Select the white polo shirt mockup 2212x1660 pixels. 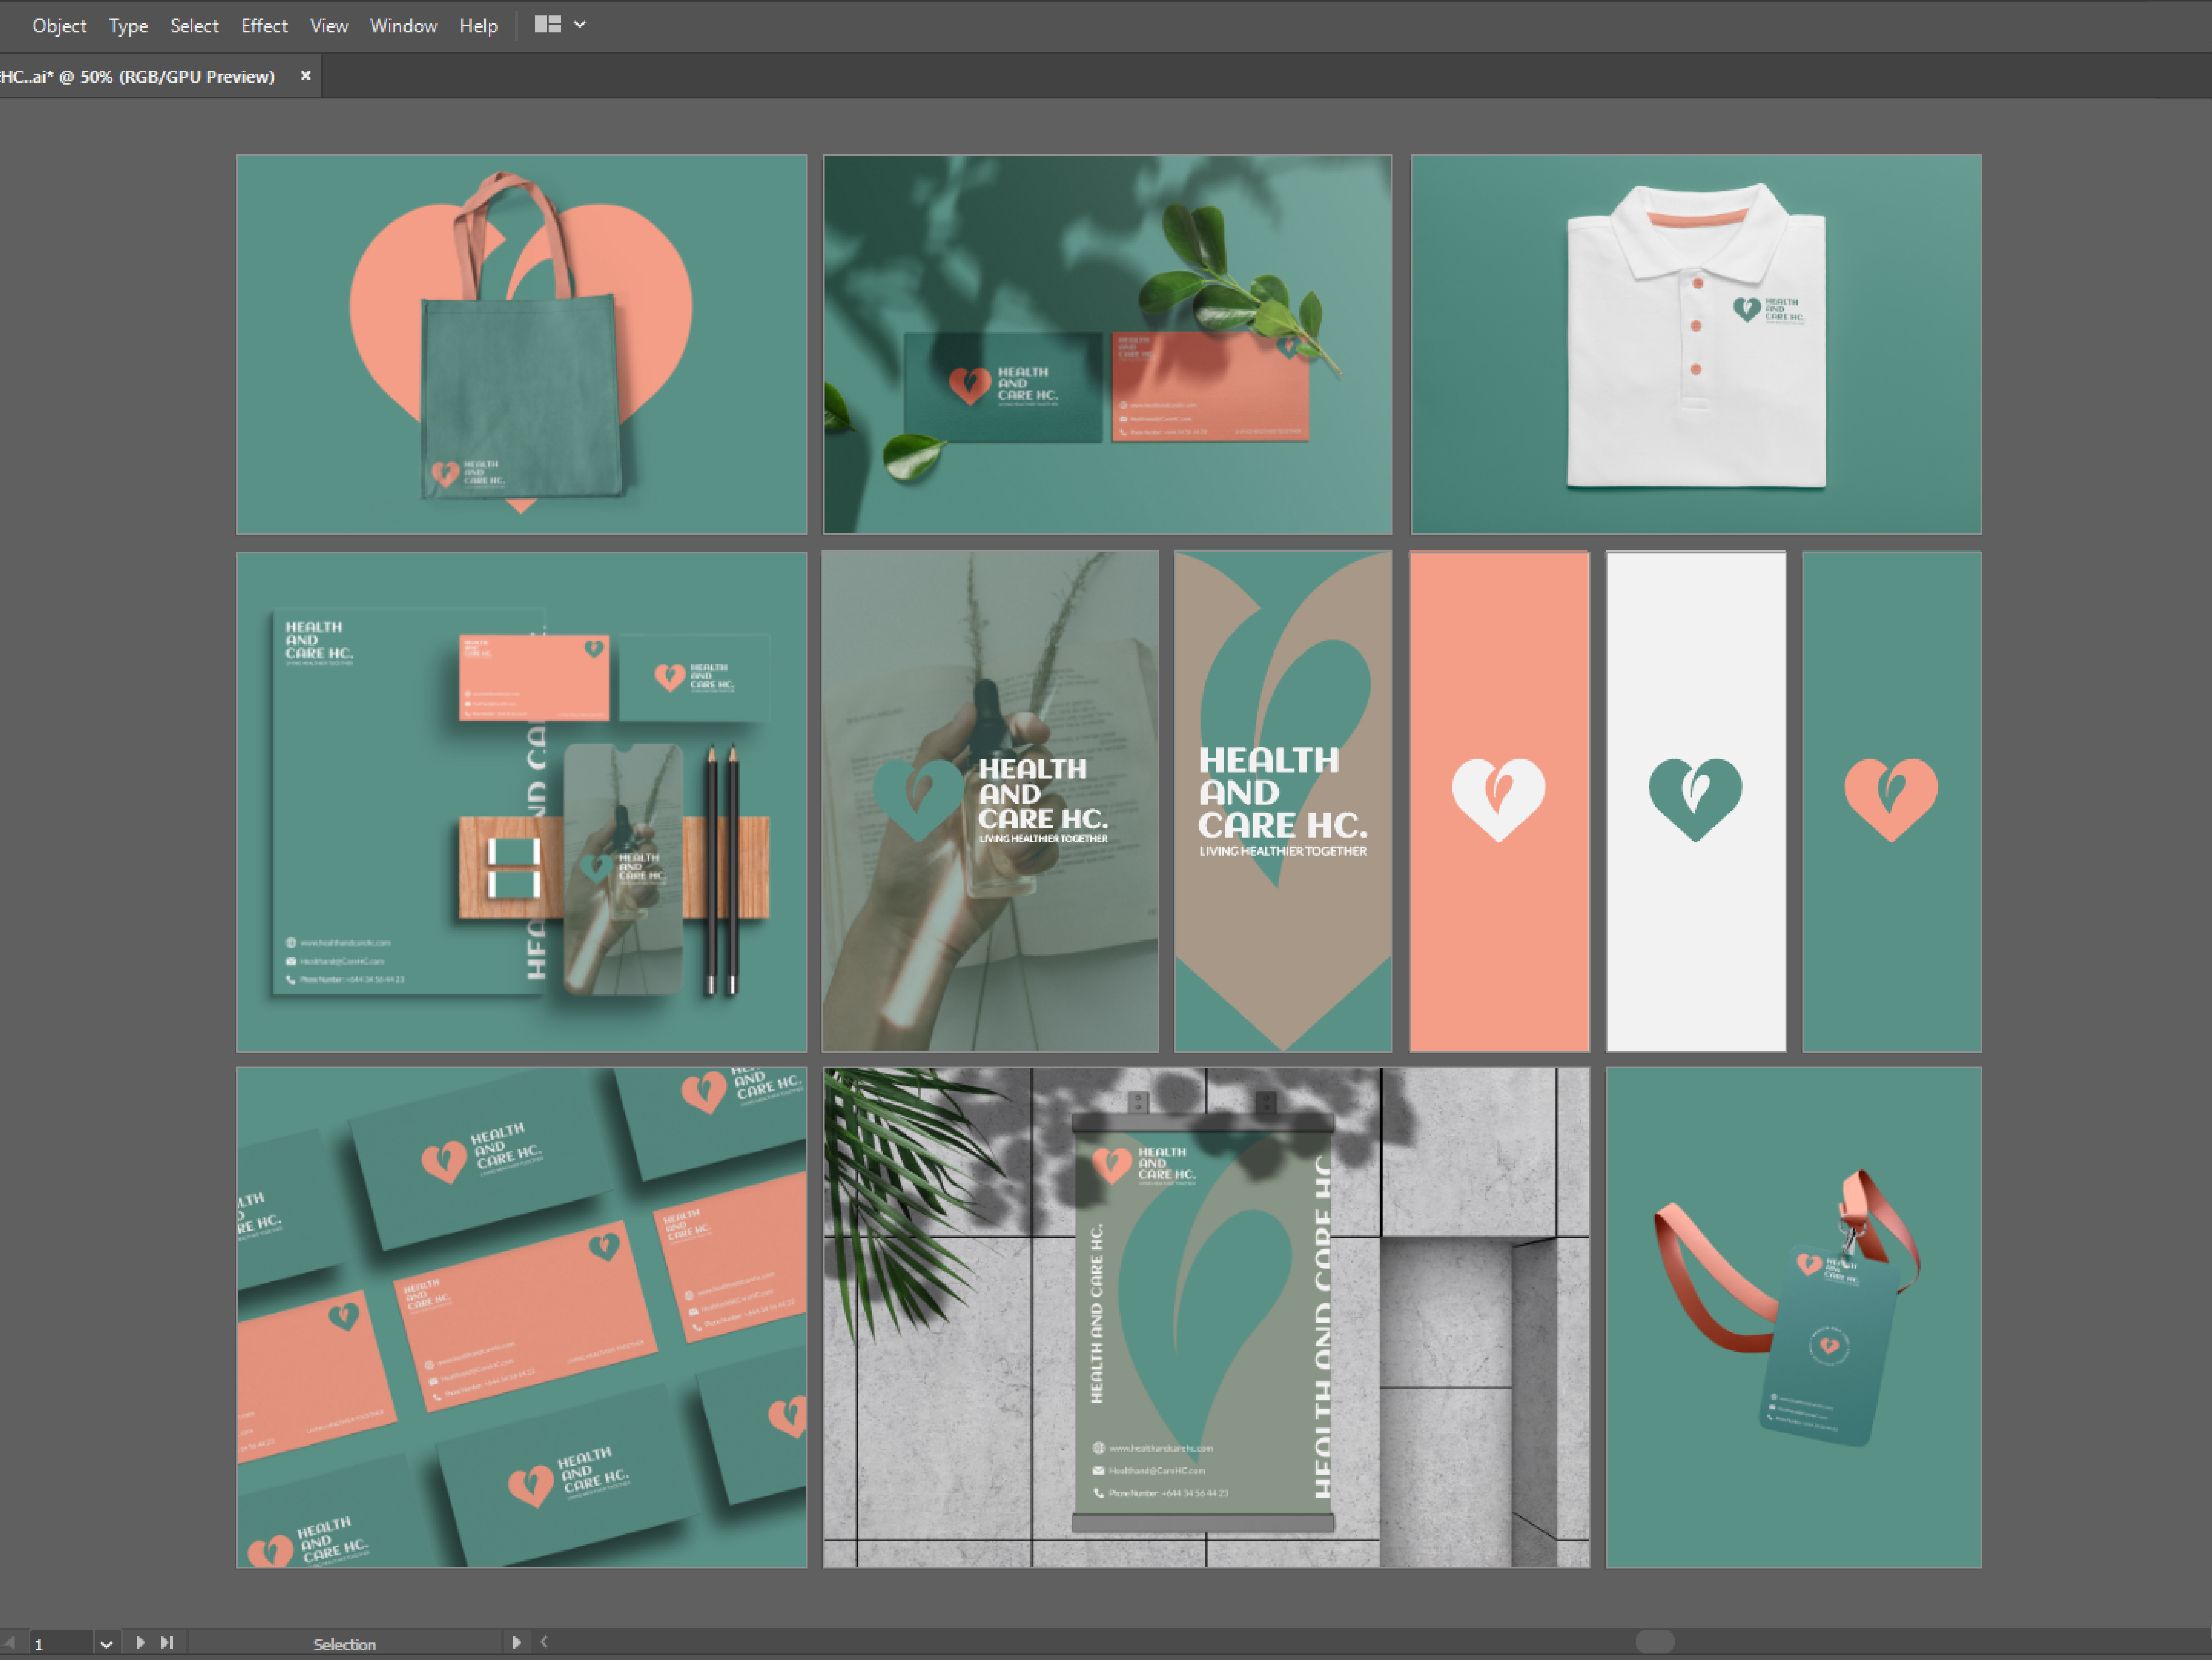[x=1696, y=344]
